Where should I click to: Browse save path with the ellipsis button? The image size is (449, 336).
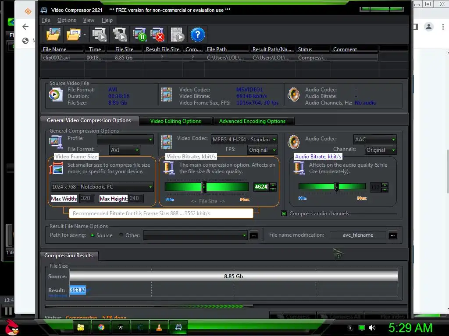[x=254, y=235]
